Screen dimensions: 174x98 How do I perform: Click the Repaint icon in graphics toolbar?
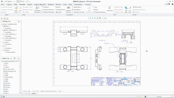tap(97, 18)
